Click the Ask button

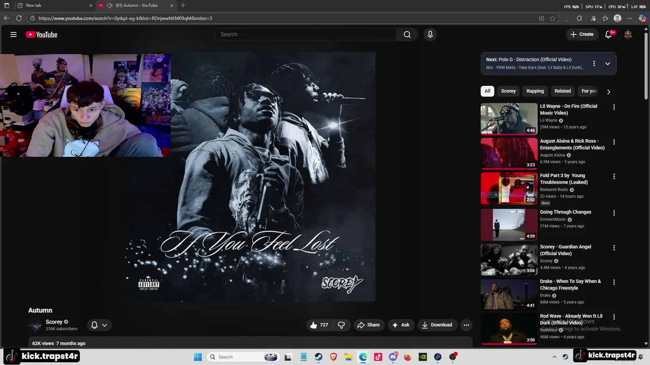tap(401, 325)
